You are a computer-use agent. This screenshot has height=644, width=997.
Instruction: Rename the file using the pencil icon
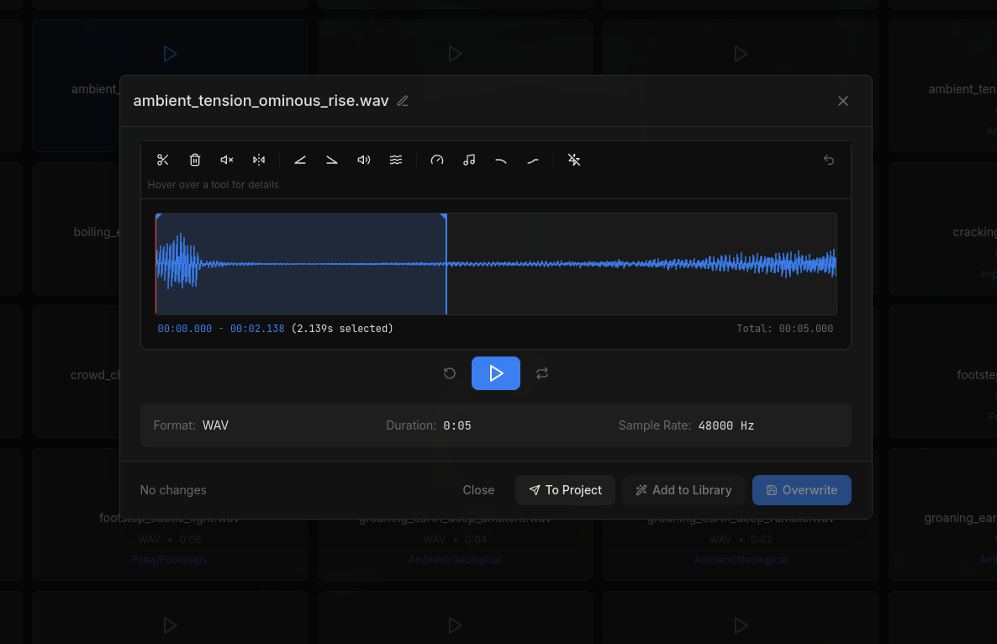[402, 100]
